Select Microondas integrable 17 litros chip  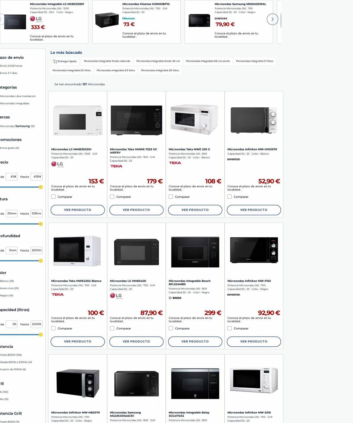(255, 61)
